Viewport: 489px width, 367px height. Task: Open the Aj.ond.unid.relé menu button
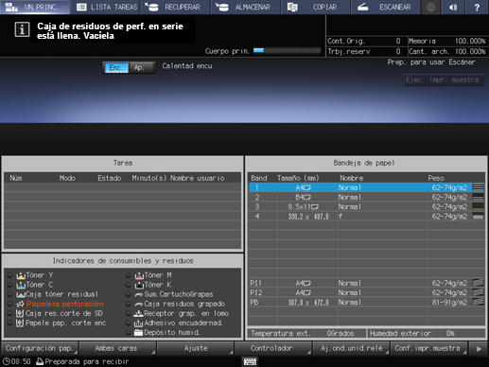point(351,348)
